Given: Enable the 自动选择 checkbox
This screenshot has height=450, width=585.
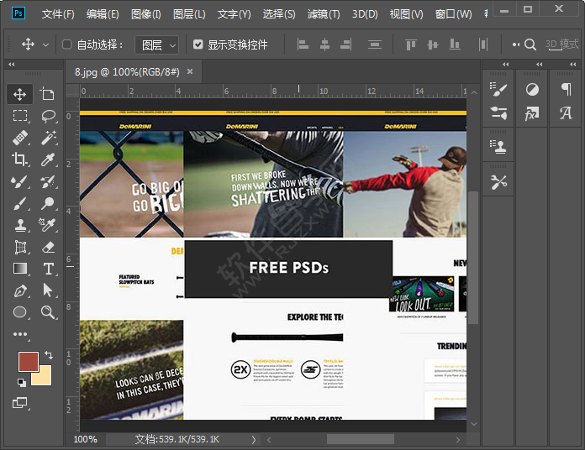Looking at the screenshot, I should [x=67, y=44].
